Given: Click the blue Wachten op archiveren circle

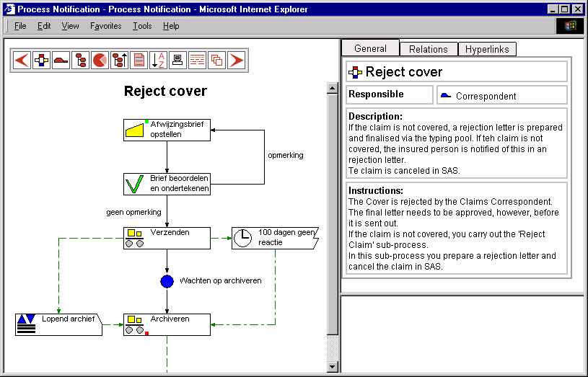Looking at the screenshot, I should 167,281.
